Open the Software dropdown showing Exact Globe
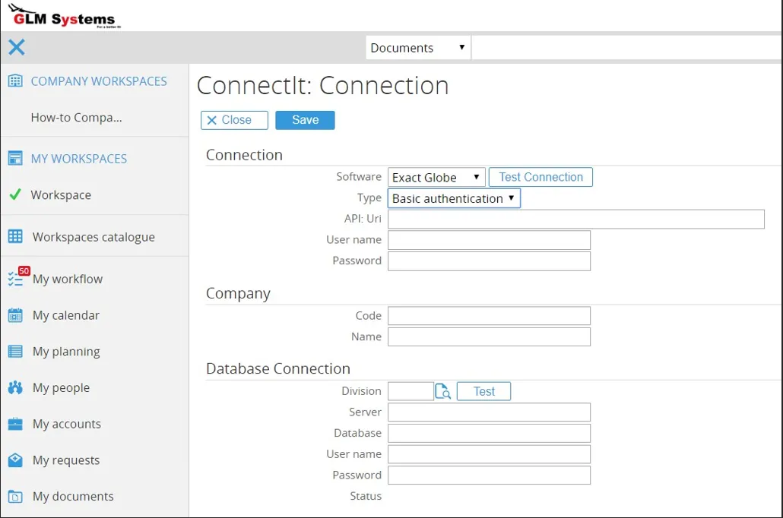 click(436, 178)
